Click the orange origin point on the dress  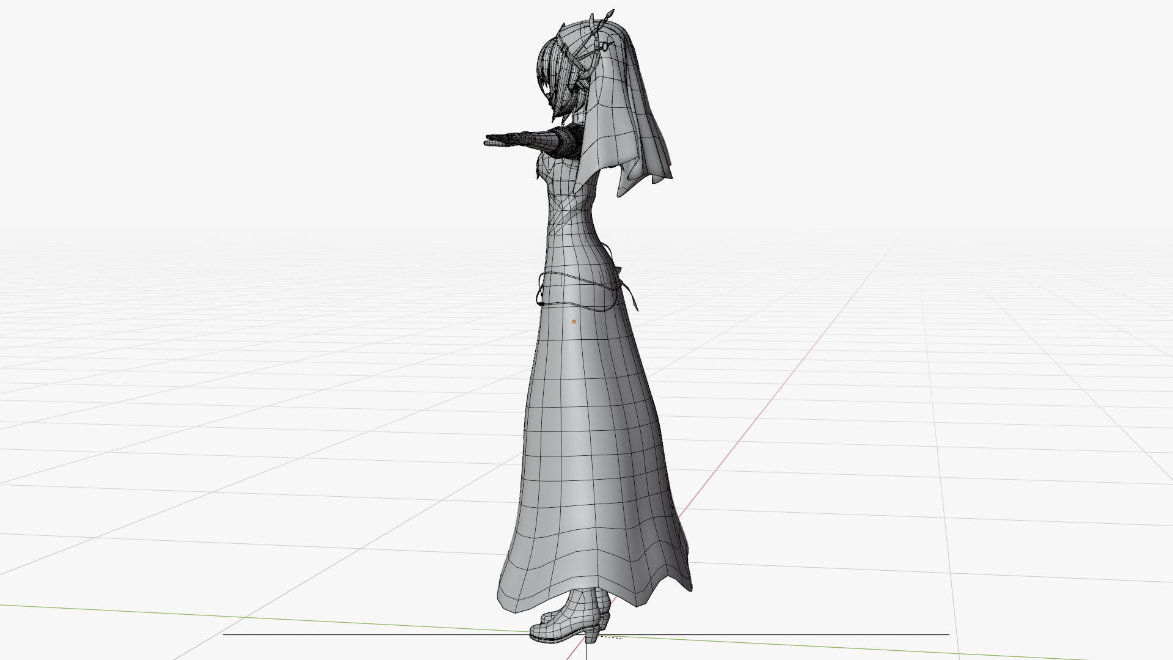point(574,321)
